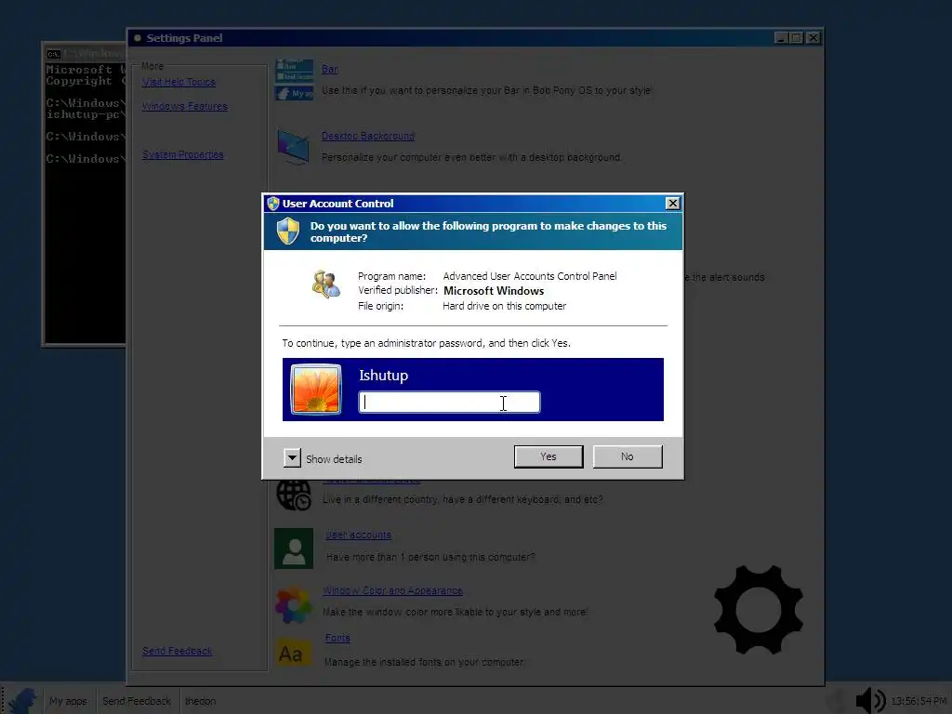Maximize the Settings Panel window

797,38
